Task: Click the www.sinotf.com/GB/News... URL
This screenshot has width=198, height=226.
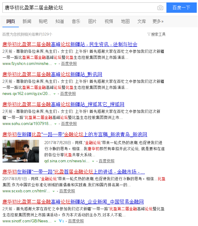Action: click(27, 221)
